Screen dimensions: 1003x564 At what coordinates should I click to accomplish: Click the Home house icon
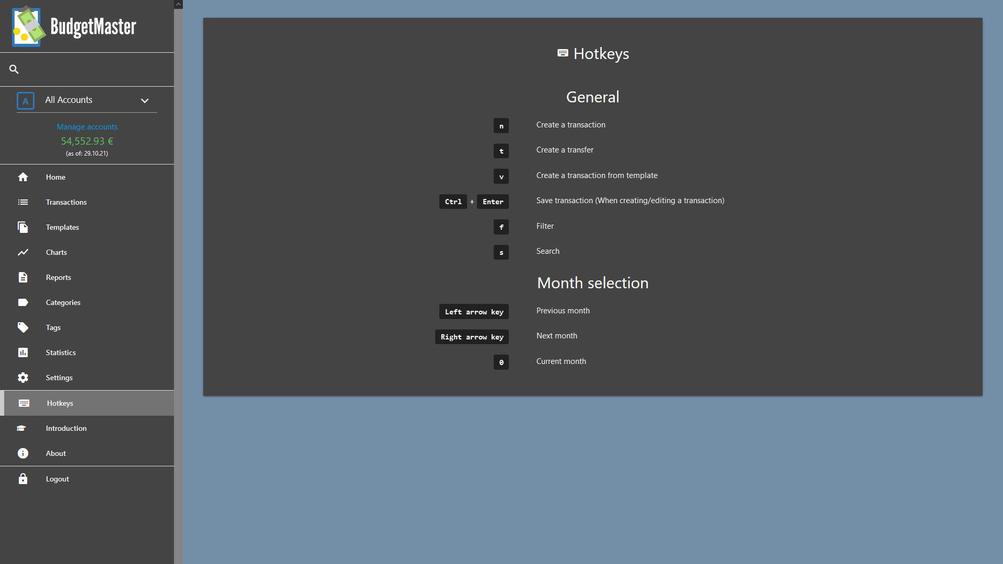(x=23, y=177)
